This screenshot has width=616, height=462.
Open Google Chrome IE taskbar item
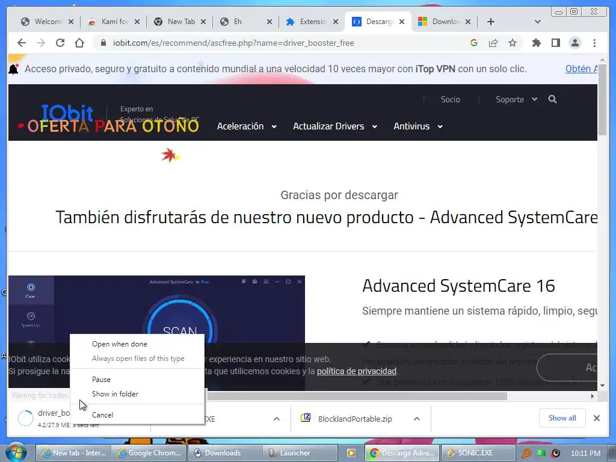pos(149,453)
